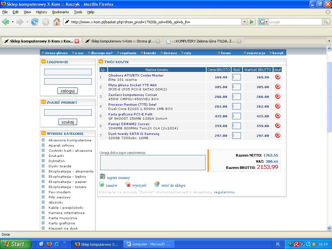
Task: Click the Uwagi dotyczące zamówienia text area
Action: tap(153, 163)
